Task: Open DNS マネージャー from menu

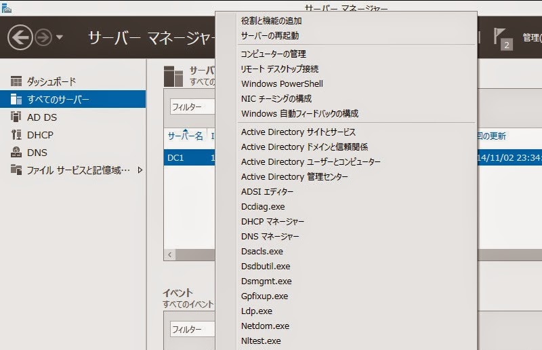Action: [x=270, y=237]
